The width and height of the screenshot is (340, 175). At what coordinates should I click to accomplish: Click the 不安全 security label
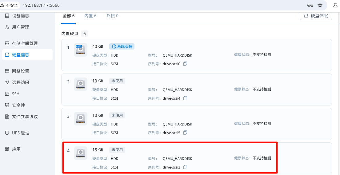pos(12,5)
